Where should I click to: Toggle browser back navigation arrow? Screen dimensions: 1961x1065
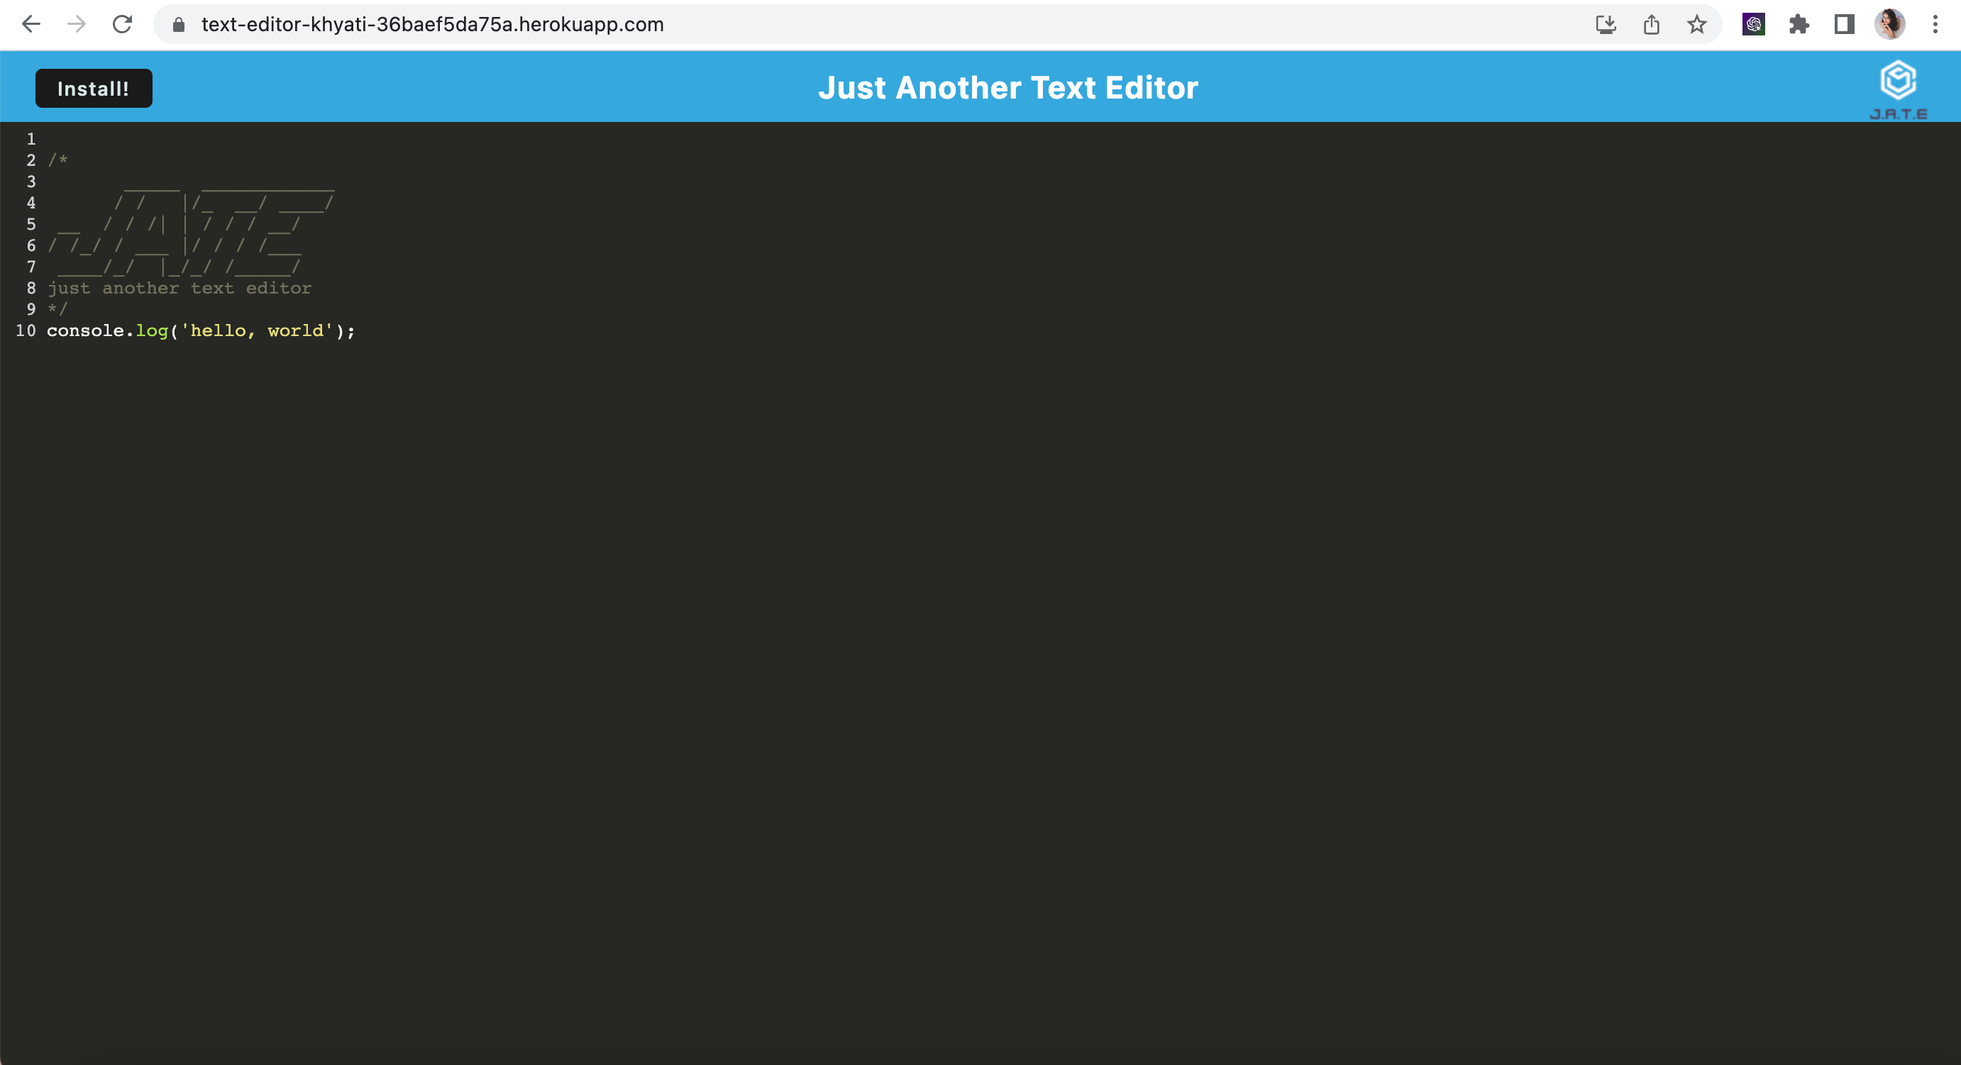click(x=31, y=23)
